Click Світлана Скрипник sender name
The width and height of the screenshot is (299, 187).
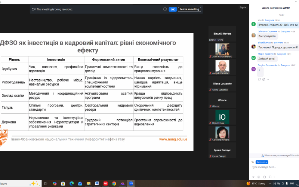click(267, 31)
